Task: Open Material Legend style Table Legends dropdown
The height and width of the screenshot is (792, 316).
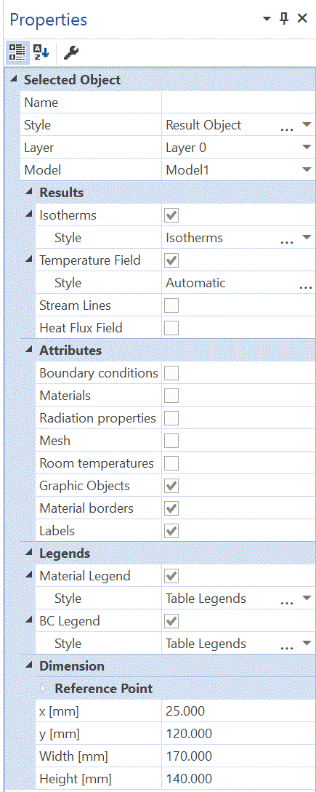Action: [x=307, y=599]
